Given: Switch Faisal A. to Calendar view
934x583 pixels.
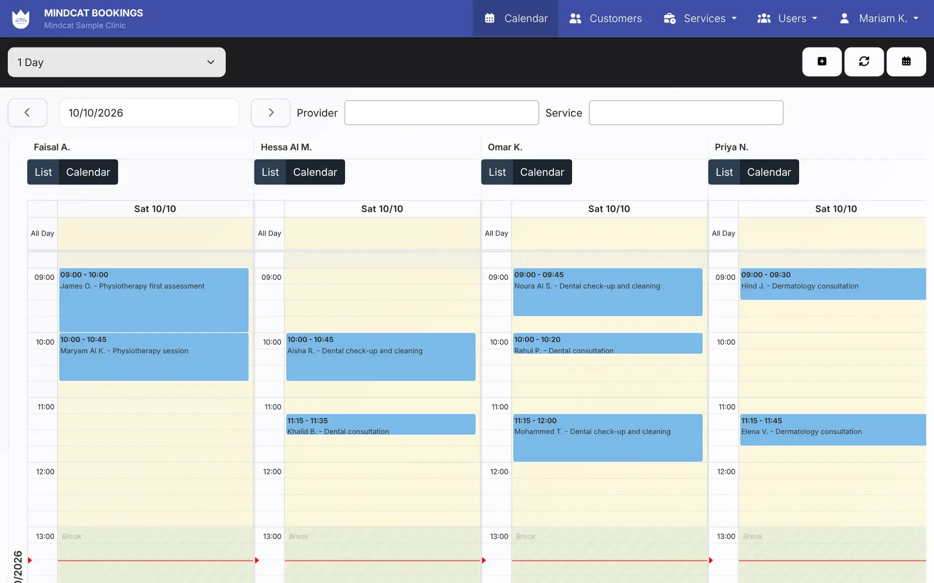Looking at the screenshot, I should click(x=88, y=172).
